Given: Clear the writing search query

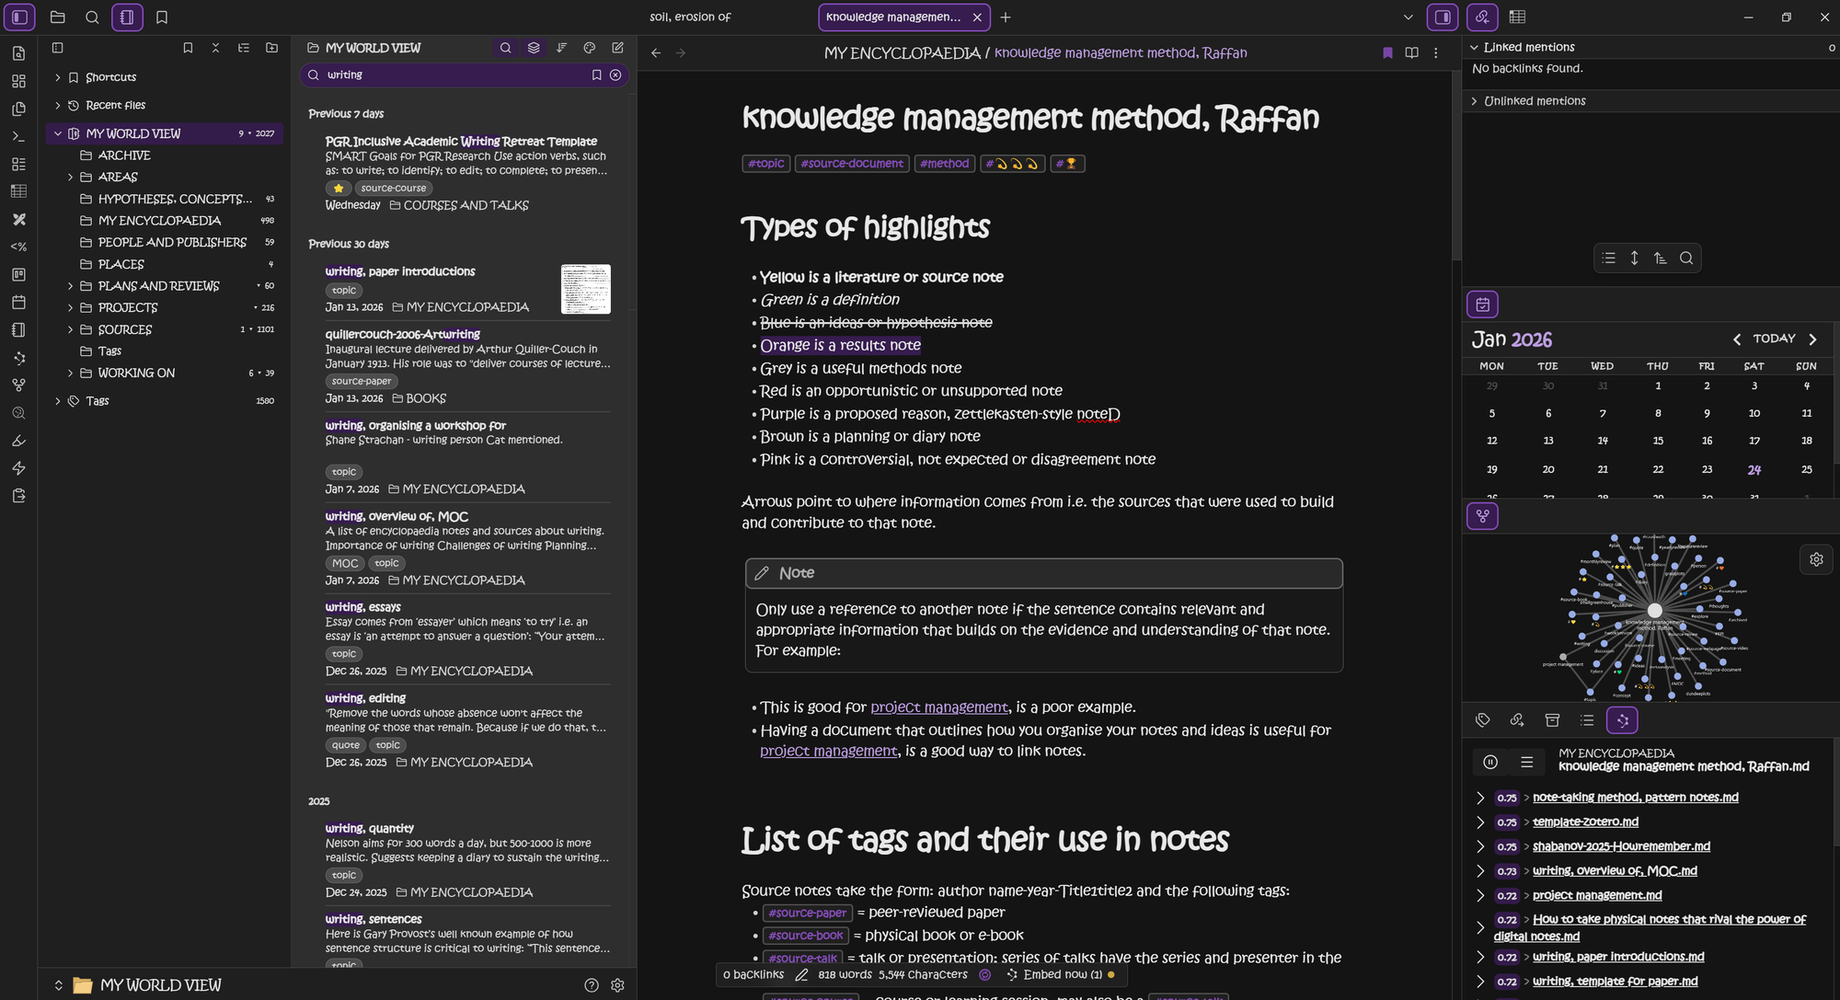Looking at the screenshot, I should 615,75.
